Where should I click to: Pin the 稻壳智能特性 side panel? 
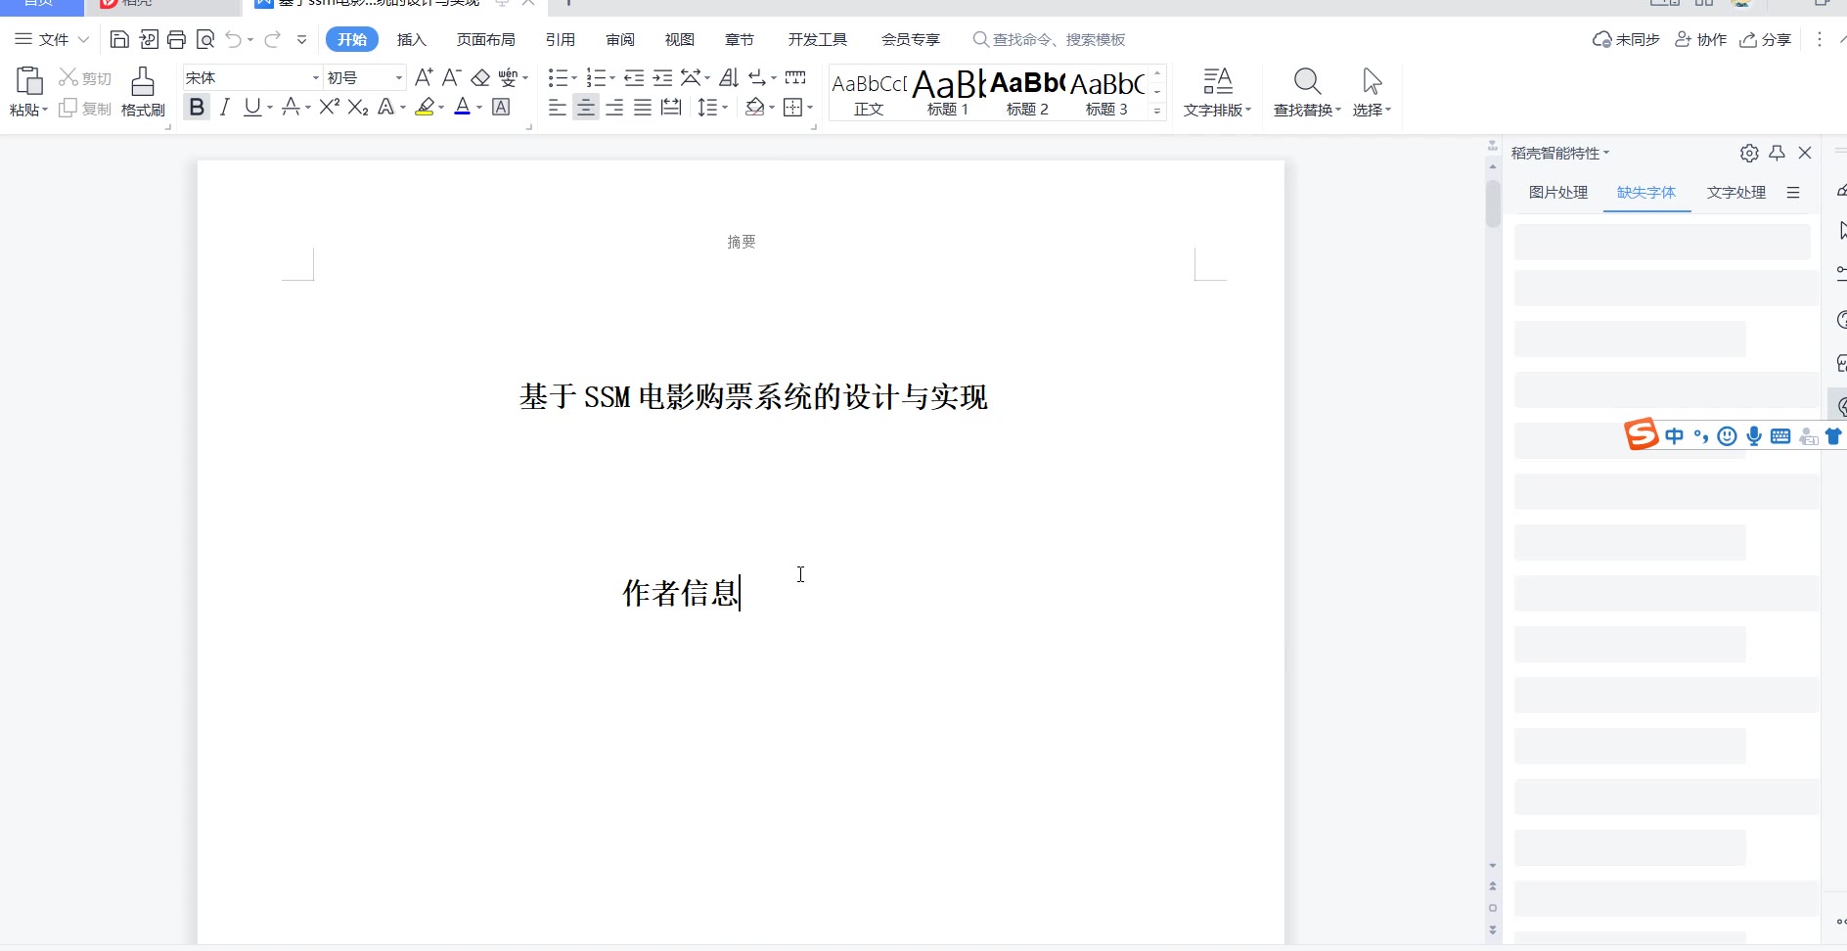pos(1778,153)
